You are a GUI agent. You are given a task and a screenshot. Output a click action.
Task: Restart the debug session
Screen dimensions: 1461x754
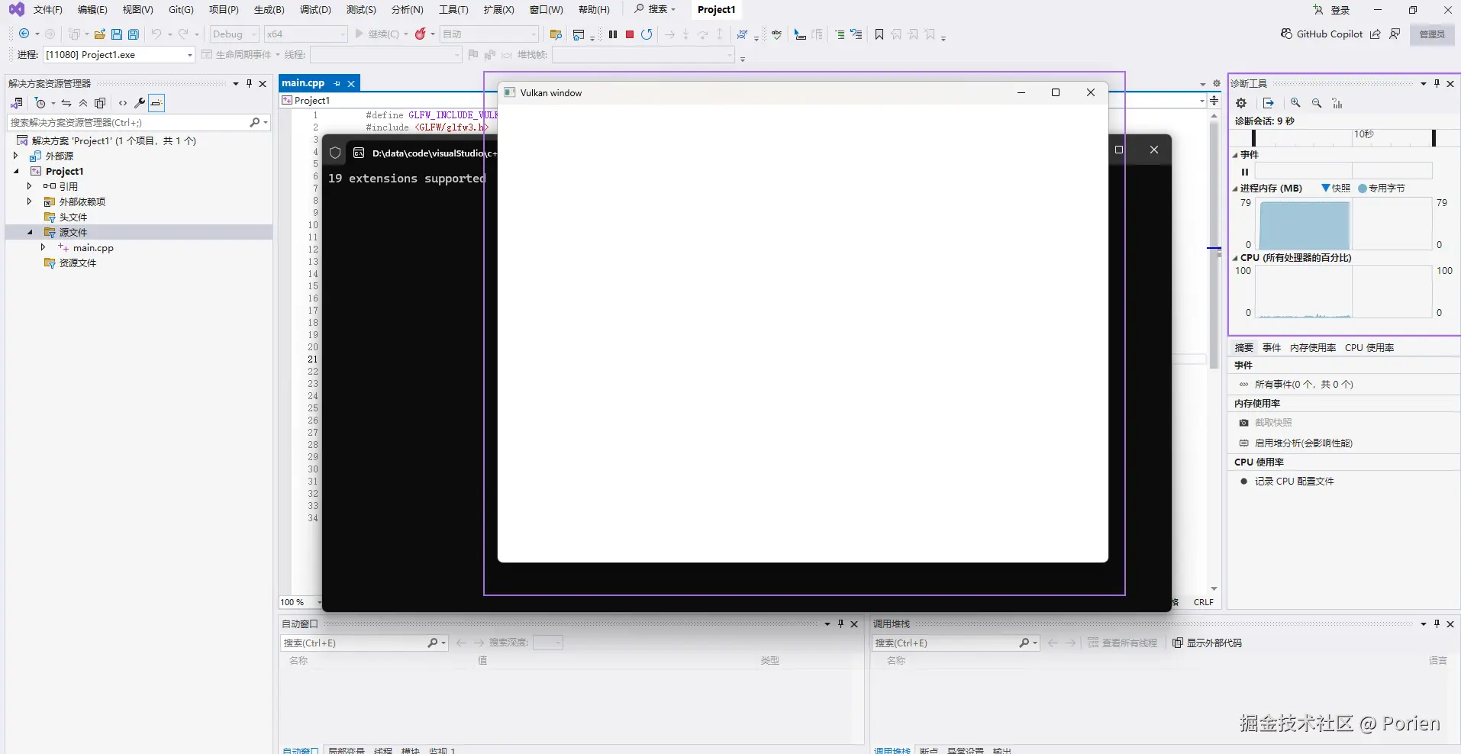(x=647, y=34)
